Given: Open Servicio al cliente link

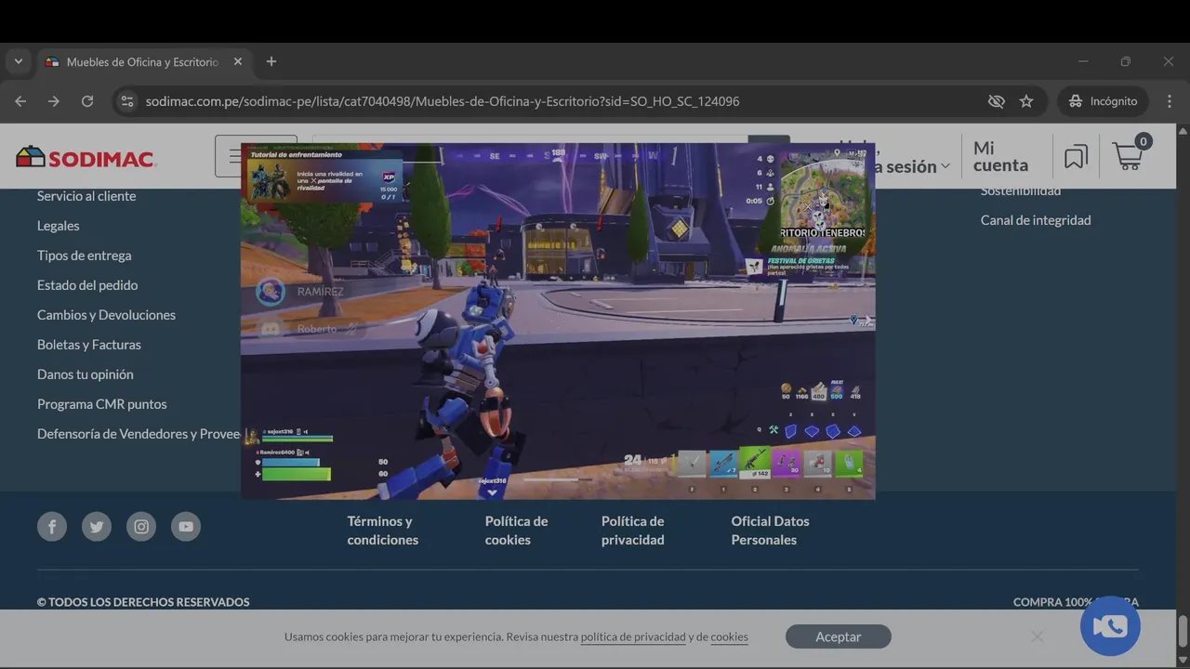Looking at the screenshot, I should 86,196.
